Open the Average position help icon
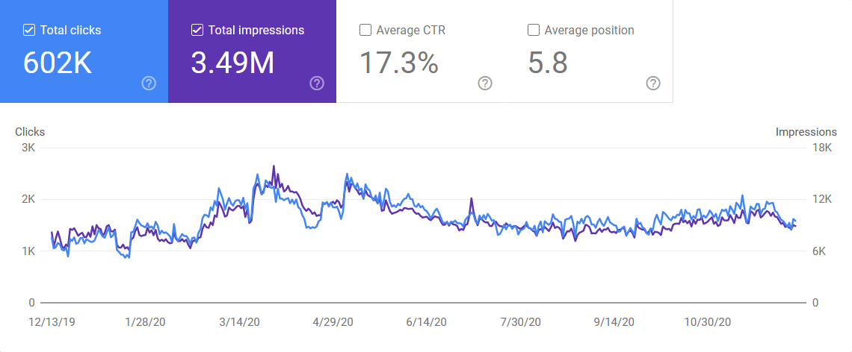Image resolution: width=852 pixels, height=352 pixels. tap(653, 83)
